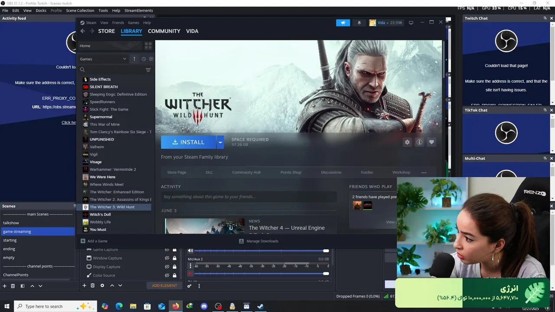Open Witcher 3 game info icon
This screenshot has width=555, height=312.
419,142
